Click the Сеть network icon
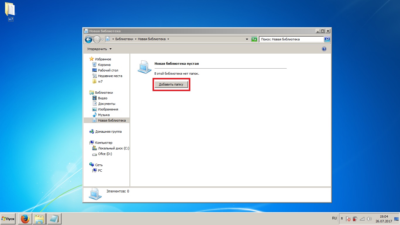 91,165
